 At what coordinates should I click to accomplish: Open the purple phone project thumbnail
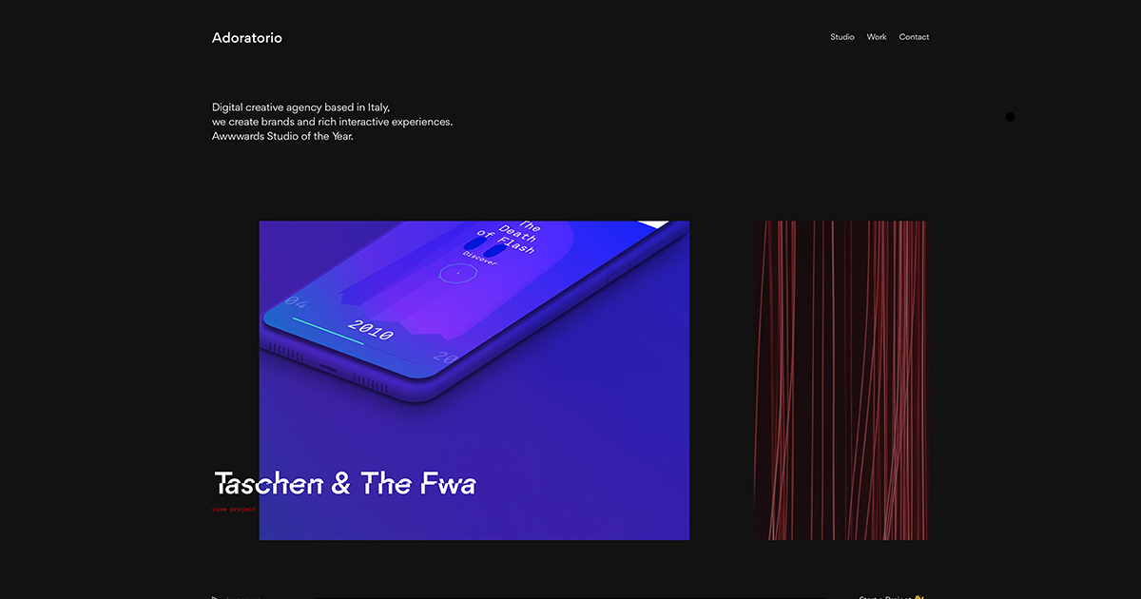tap(474, 380)
